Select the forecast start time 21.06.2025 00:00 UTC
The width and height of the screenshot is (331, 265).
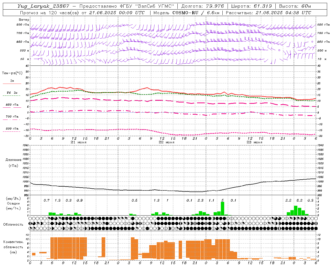pos(117,13)
